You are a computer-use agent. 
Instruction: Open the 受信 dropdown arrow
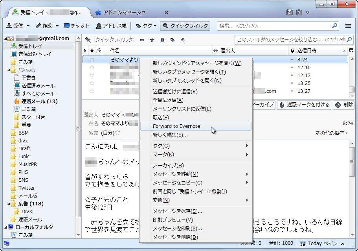coord(28,26)
